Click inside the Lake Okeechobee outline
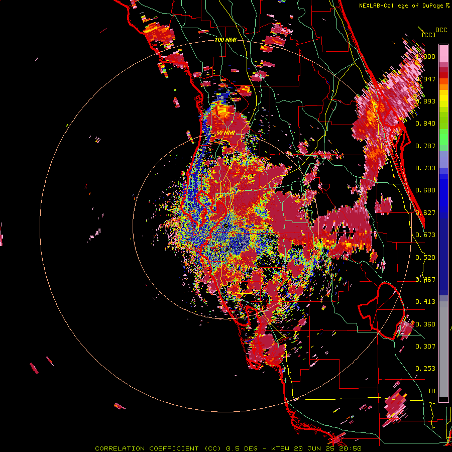The height and width of the screenshot is (452, 452). [383, 311]
